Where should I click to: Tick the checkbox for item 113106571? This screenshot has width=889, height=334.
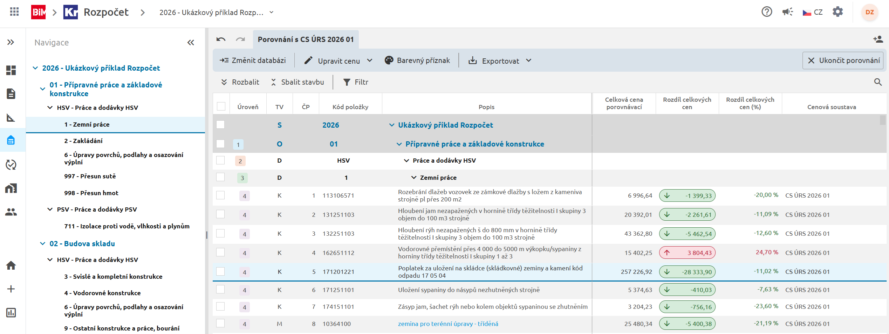pos(220,195)
